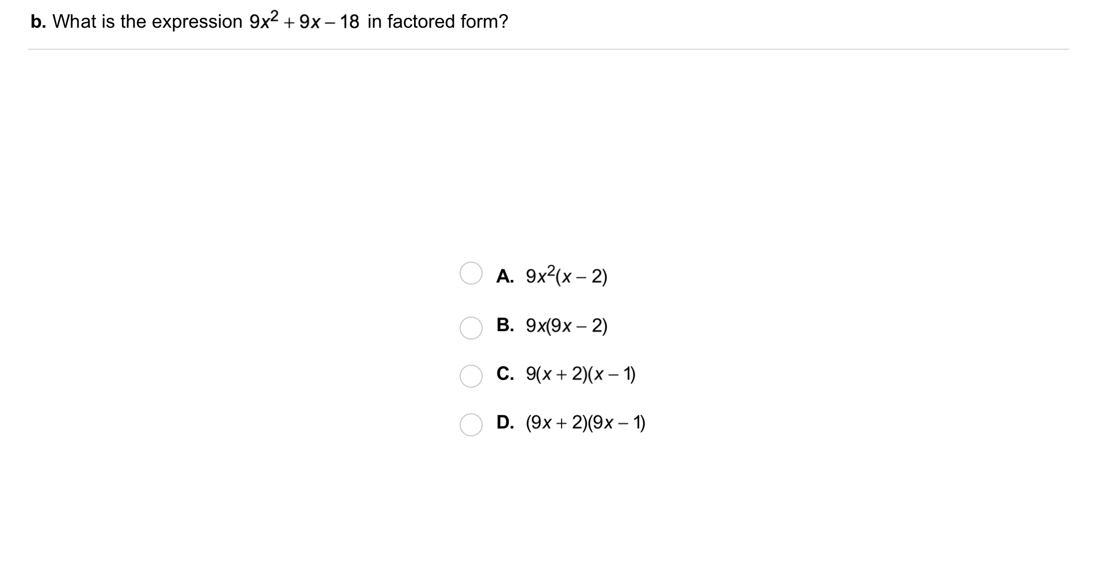This screenshot has height=586, width=1115.
Task: Click the answer text 9(x + 2)(x – 1)
Action: click(581, 374)
